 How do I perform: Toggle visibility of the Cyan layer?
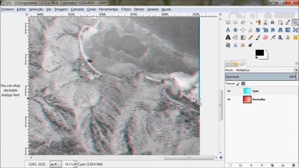[228, 91]
